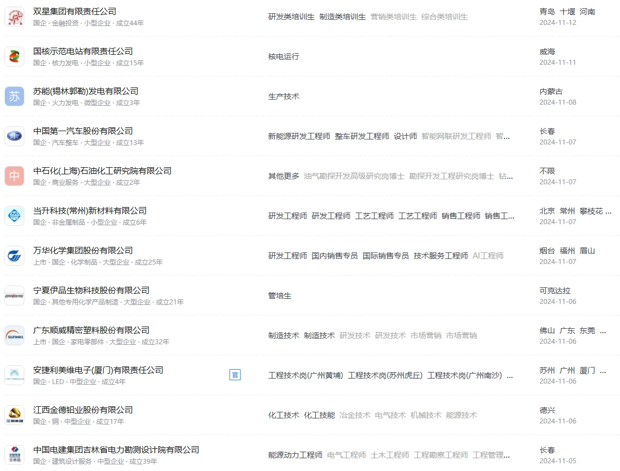Open 广东顺威精密塑料股份有限公司 page

coord(91,330)
